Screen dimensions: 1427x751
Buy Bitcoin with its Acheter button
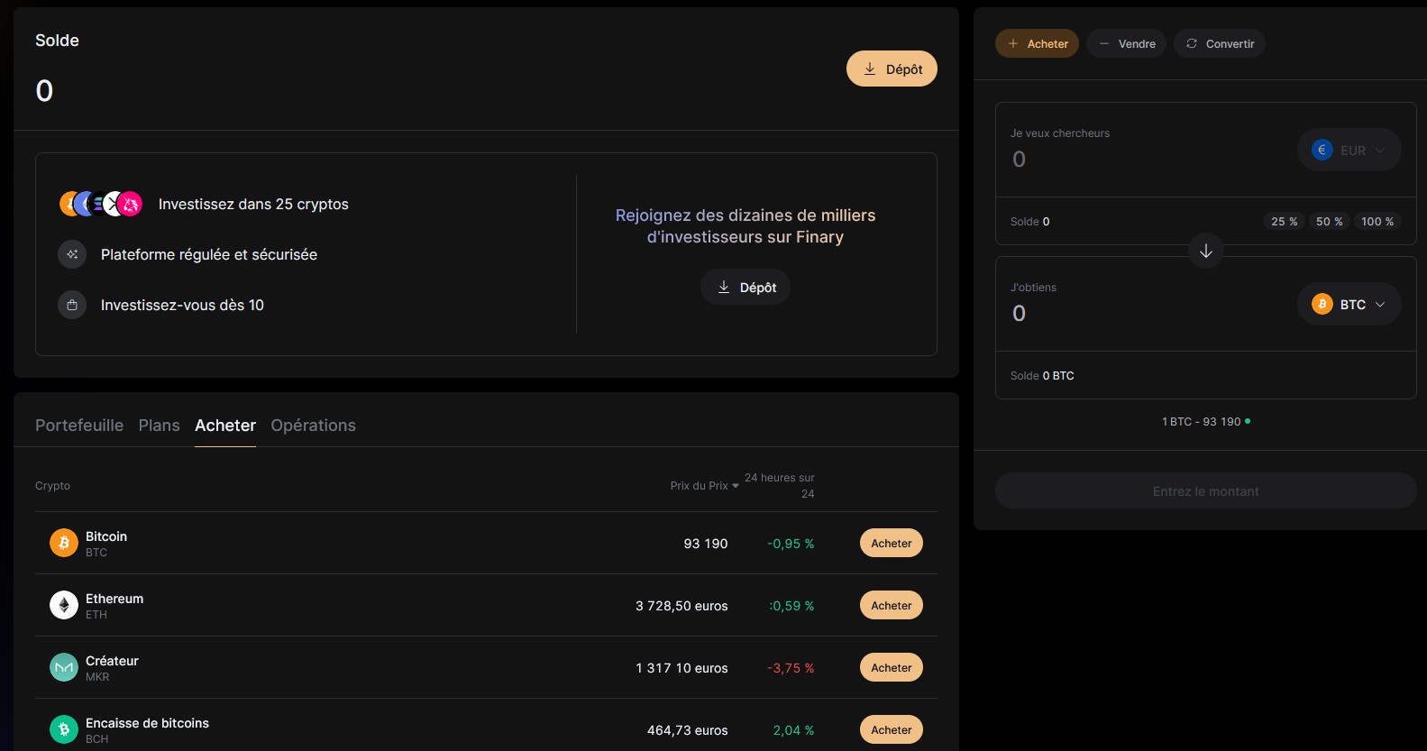pyautogui.click(x=892, y=543)
